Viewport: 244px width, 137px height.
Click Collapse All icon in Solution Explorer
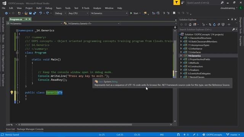tap(218, 24)
